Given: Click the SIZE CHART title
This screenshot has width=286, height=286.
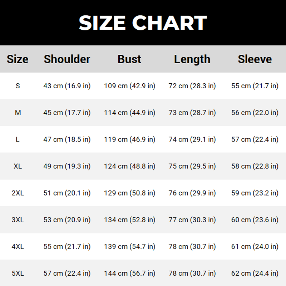Looking at the screenshot, I should coord(143,23).
